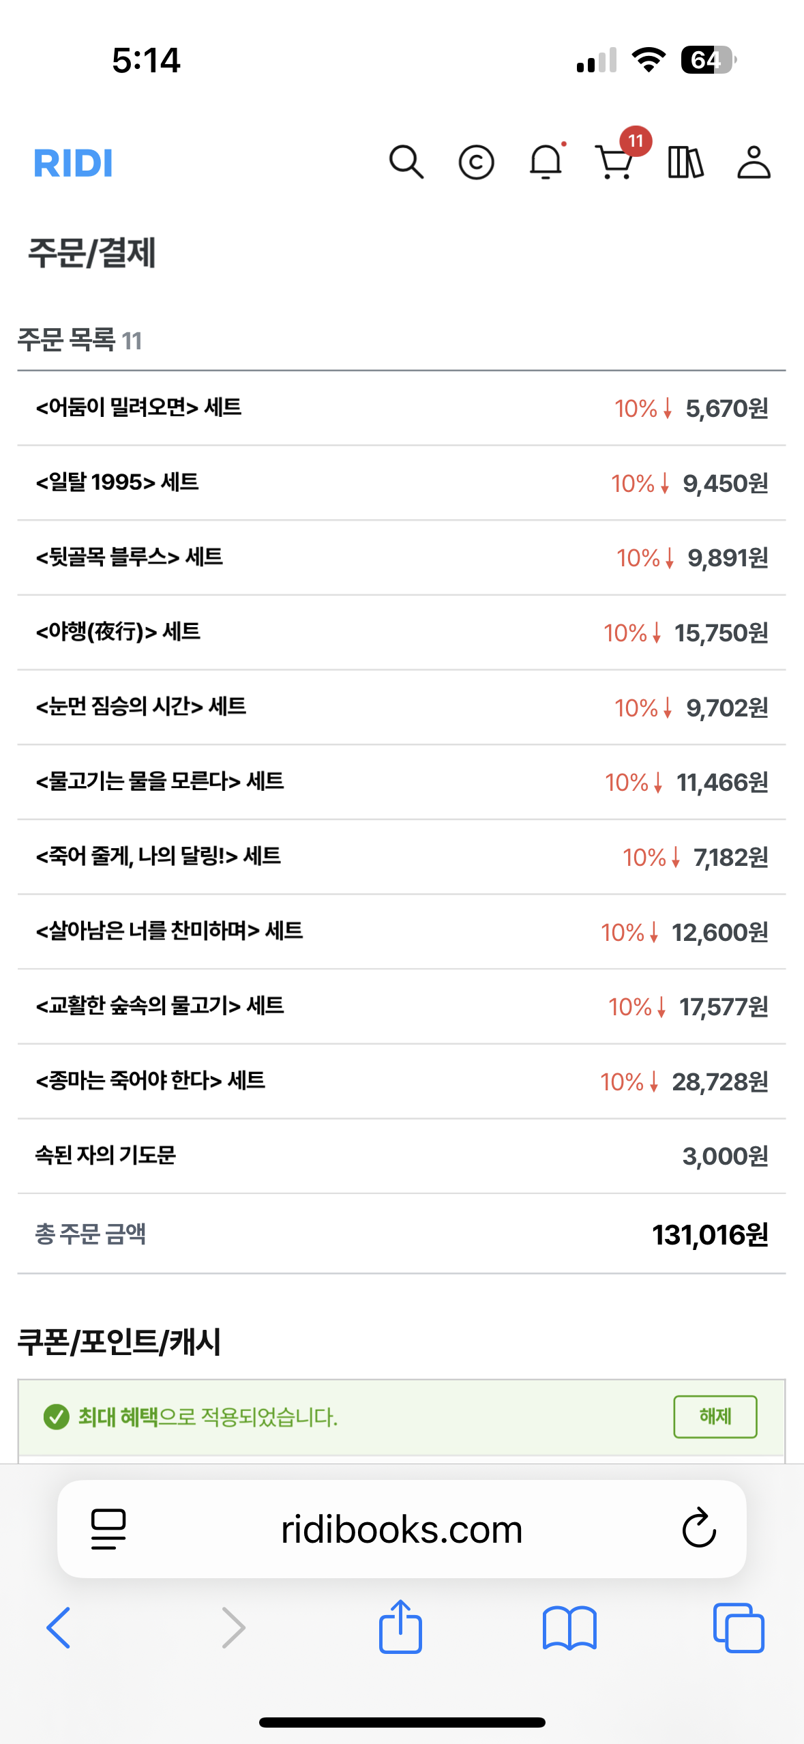Open notifications bell icon
This screenshot has height=1744, width=804.
(546, 162)
